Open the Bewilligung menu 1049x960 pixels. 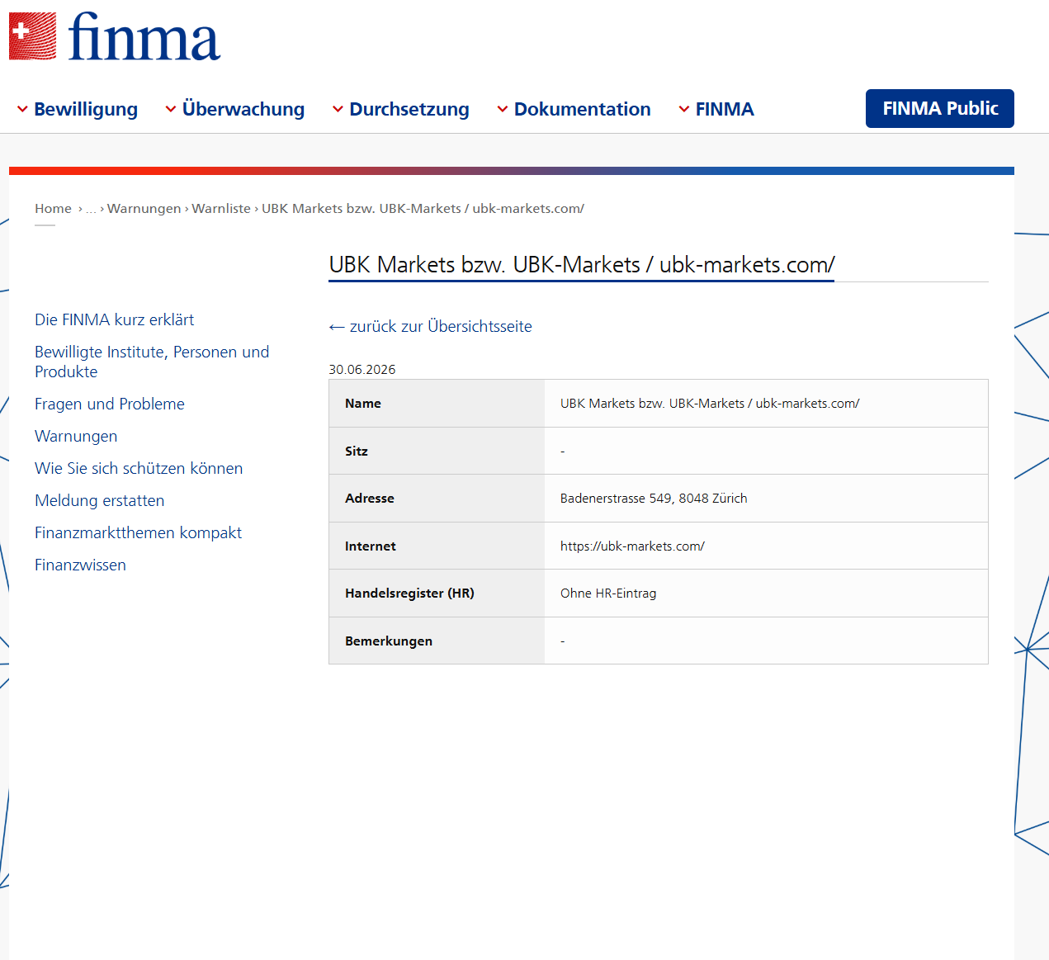tap(78, 109)
